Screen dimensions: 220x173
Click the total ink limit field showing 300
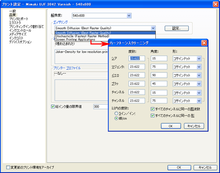pos(100,107)
